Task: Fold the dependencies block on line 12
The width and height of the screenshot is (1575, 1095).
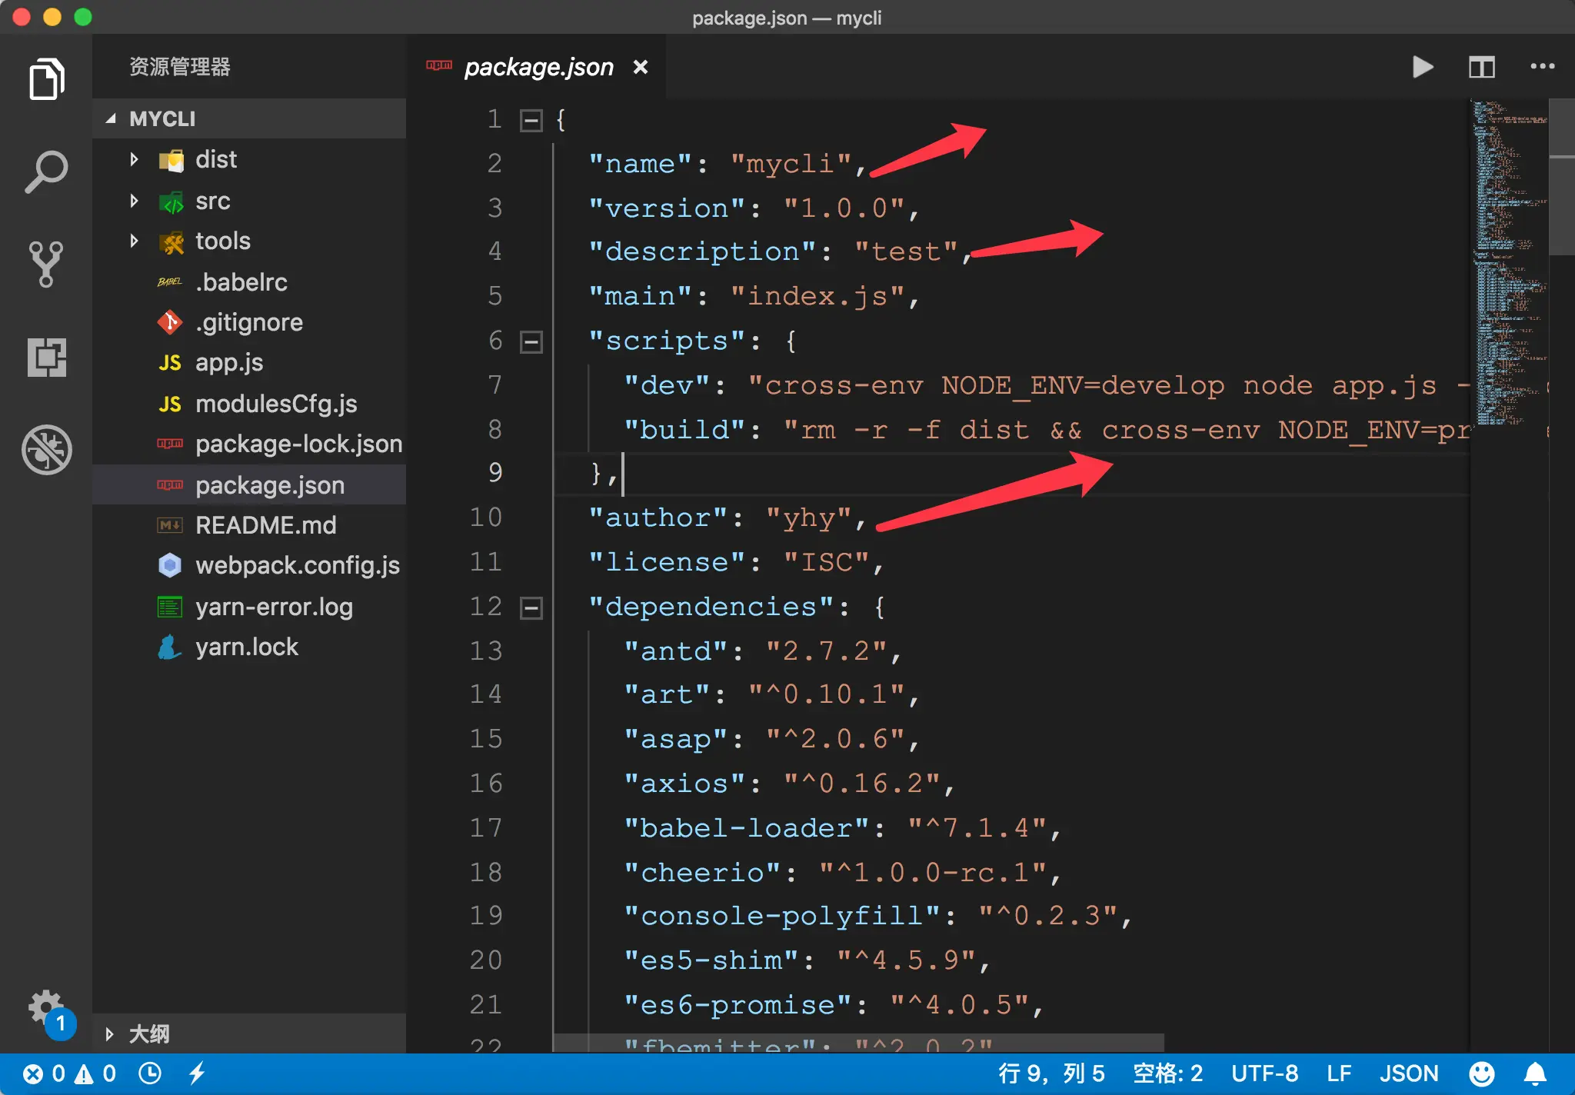Action: (531, 607)
